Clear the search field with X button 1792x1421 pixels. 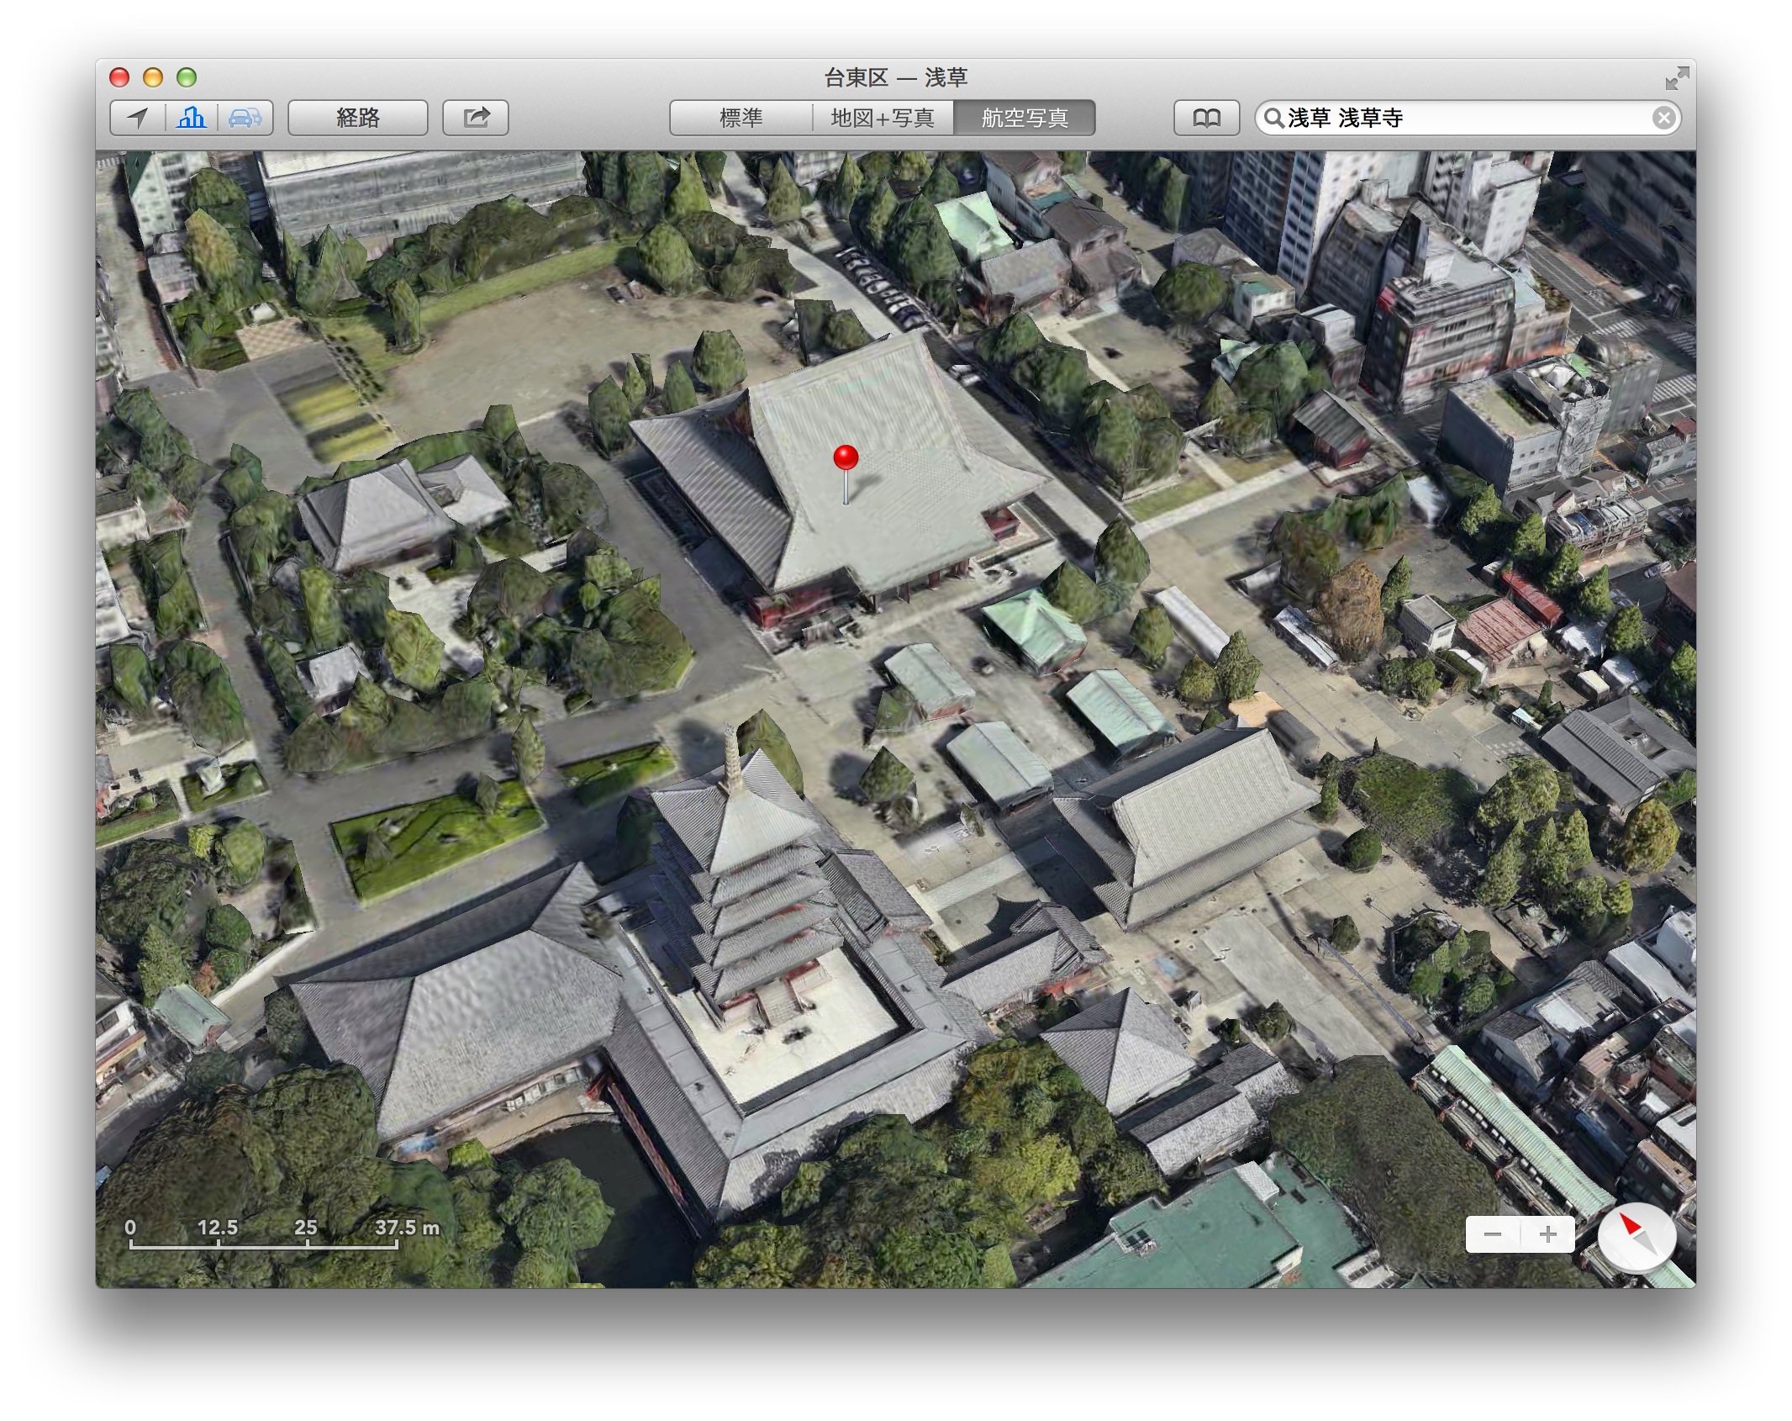click(1663, 119)
